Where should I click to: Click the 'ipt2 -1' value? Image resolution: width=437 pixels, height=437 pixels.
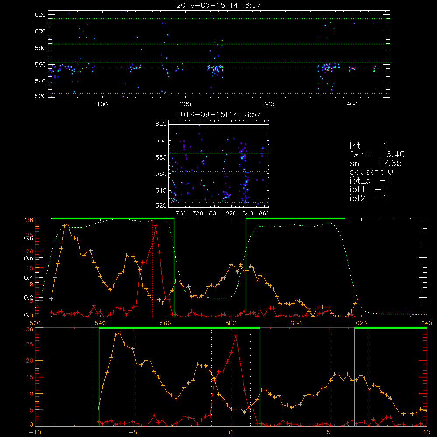pos(368,198)
